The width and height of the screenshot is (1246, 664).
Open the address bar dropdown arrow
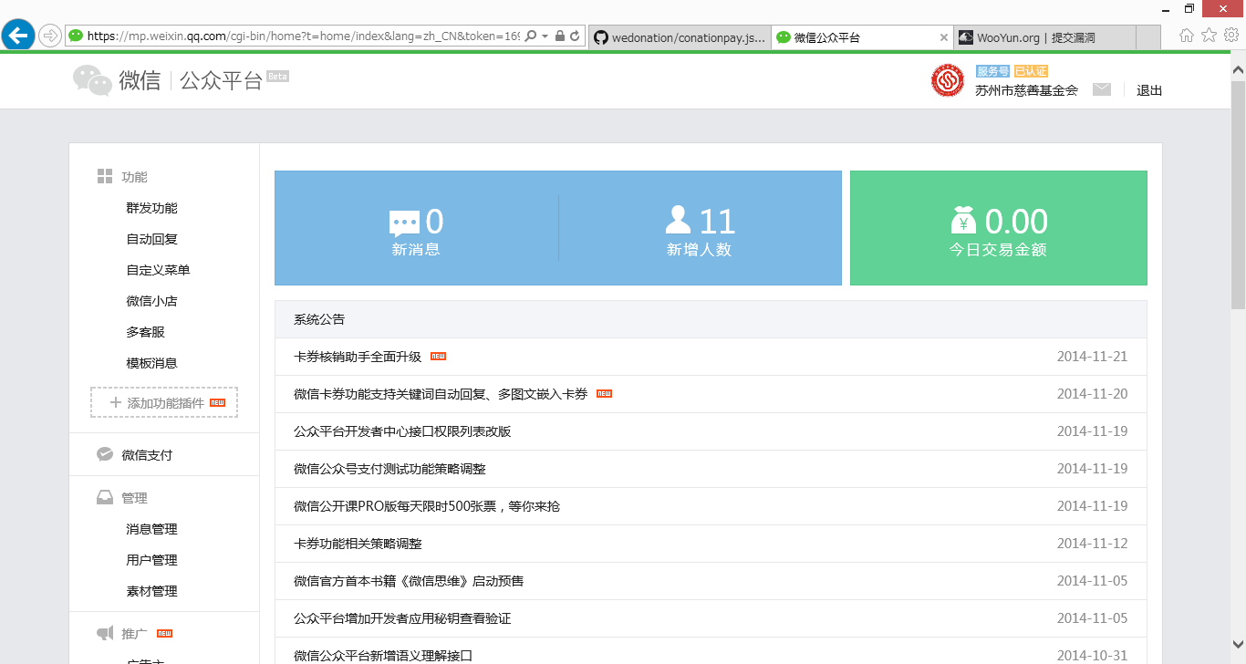coord(545,36)
